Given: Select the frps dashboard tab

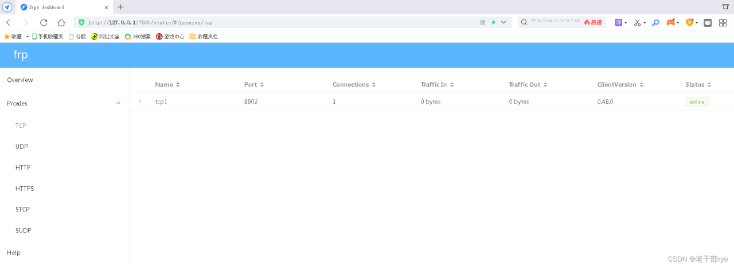Looking at the screenshot, I should (63, 7).
